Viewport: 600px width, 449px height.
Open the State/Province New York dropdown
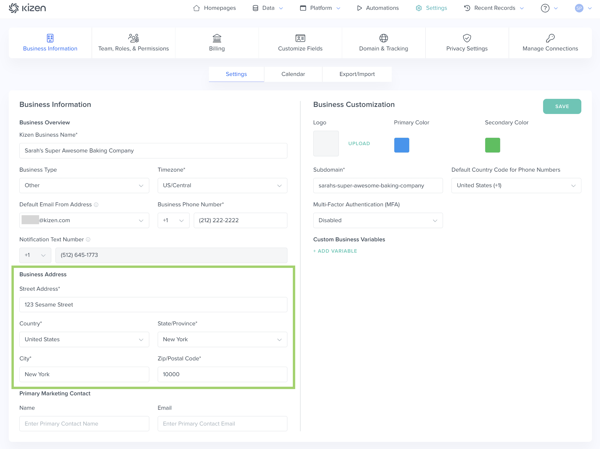222,340
